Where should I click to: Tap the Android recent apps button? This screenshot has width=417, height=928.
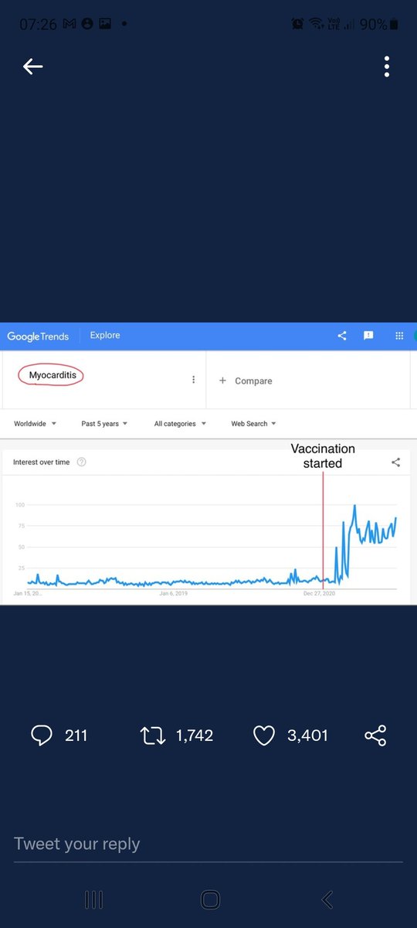coord(93,899)
